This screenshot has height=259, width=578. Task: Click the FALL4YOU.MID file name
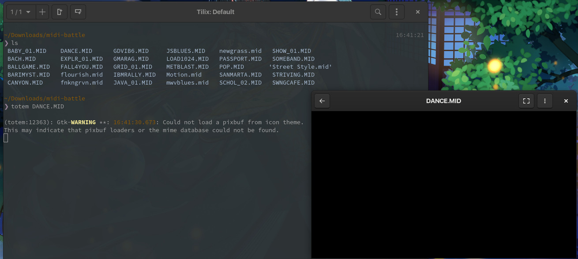click(x=82, y=67)
